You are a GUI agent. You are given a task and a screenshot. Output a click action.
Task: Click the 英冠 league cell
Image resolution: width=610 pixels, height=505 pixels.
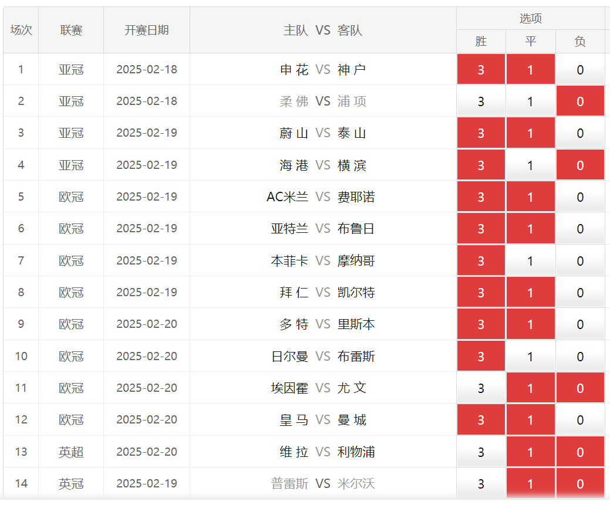(71, 484)
